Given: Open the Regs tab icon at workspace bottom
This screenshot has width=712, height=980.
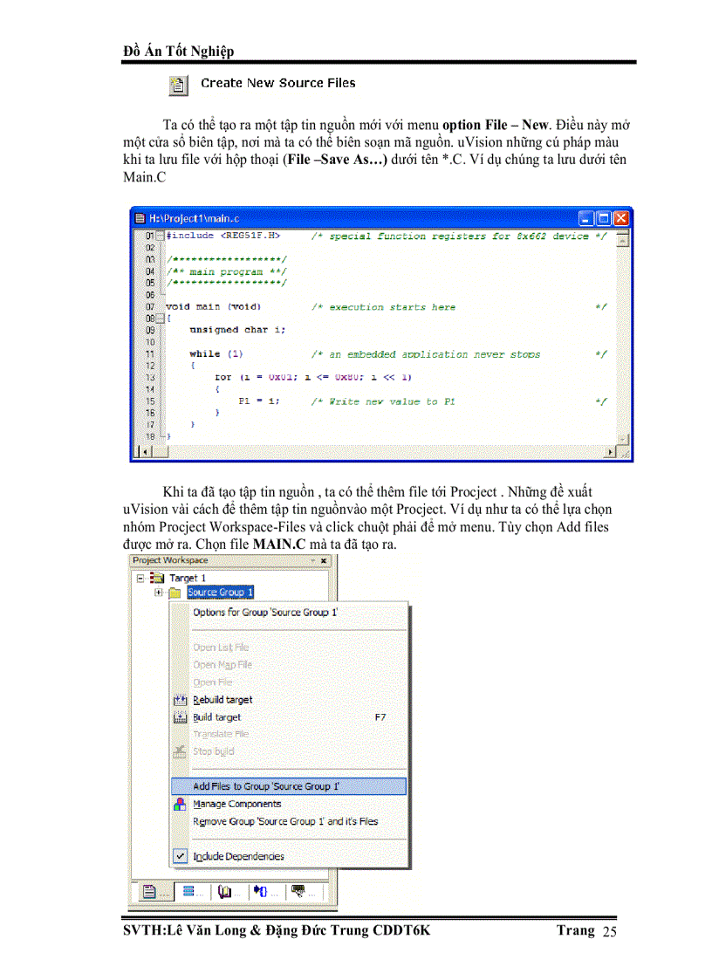Looking at the screenshot, I should (189, 892).
